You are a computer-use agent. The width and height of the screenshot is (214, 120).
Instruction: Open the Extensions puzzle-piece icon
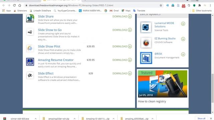200,5
